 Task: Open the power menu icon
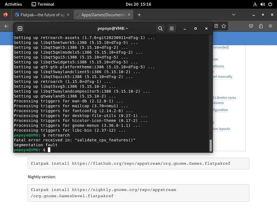(270, 4)
